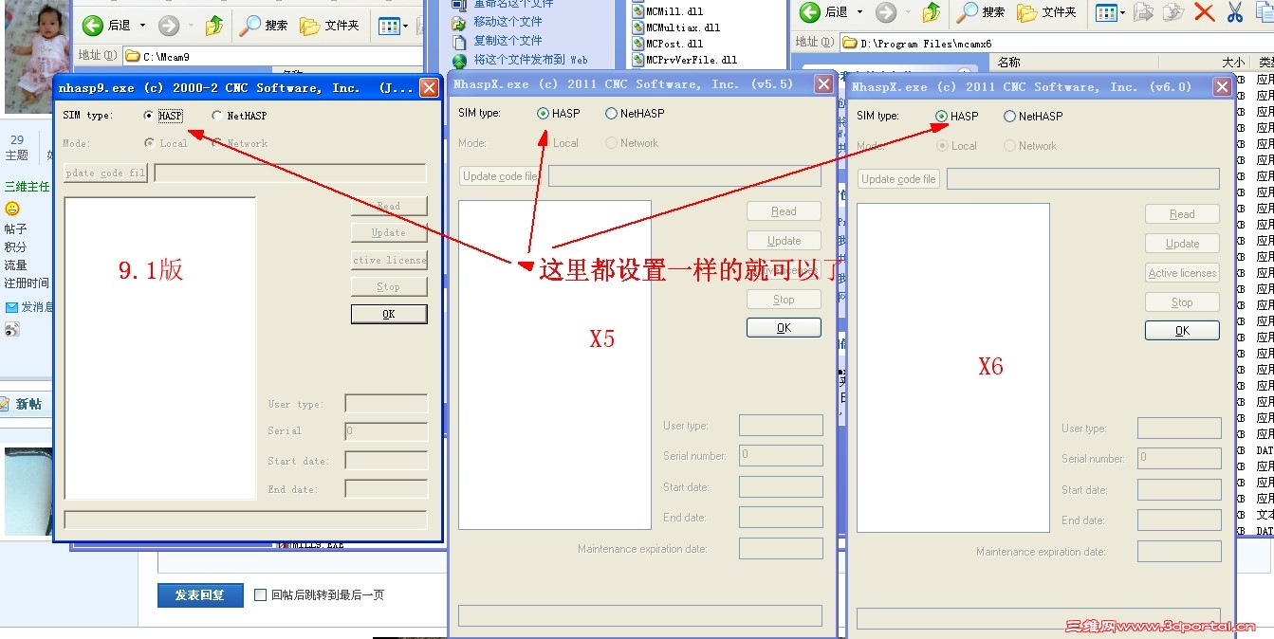The width and height of the screenshot is (1274, 639).
Task: Select the MCMultiax.dll file
Action: point(676,27)
